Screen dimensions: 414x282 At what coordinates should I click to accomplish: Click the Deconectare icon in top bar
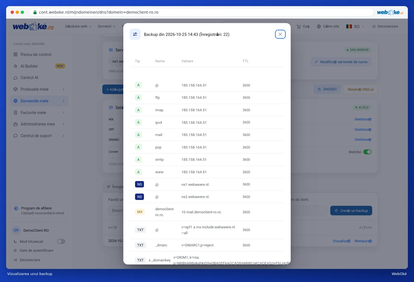point(374,26)
